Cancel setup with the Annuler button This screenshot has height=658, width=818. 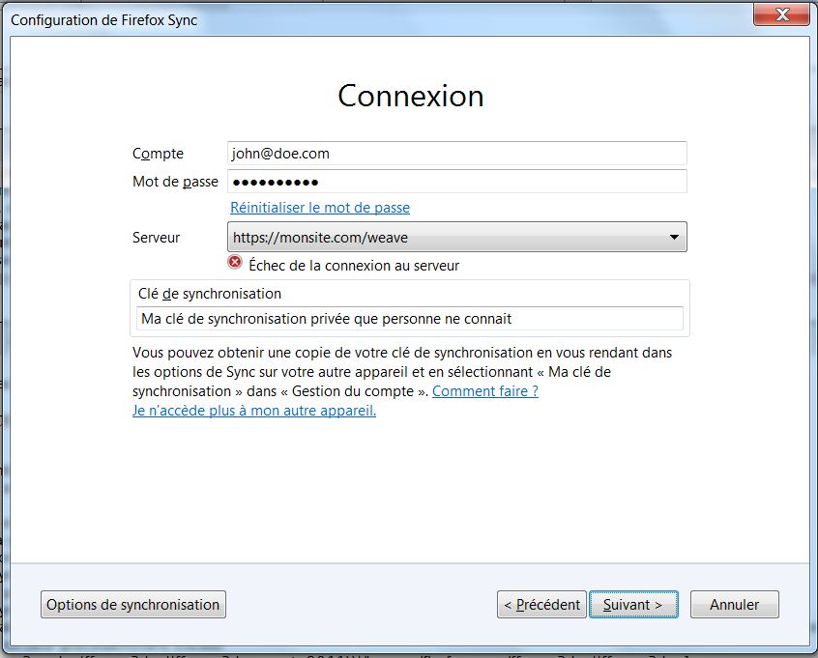click(x=734, y=605)
